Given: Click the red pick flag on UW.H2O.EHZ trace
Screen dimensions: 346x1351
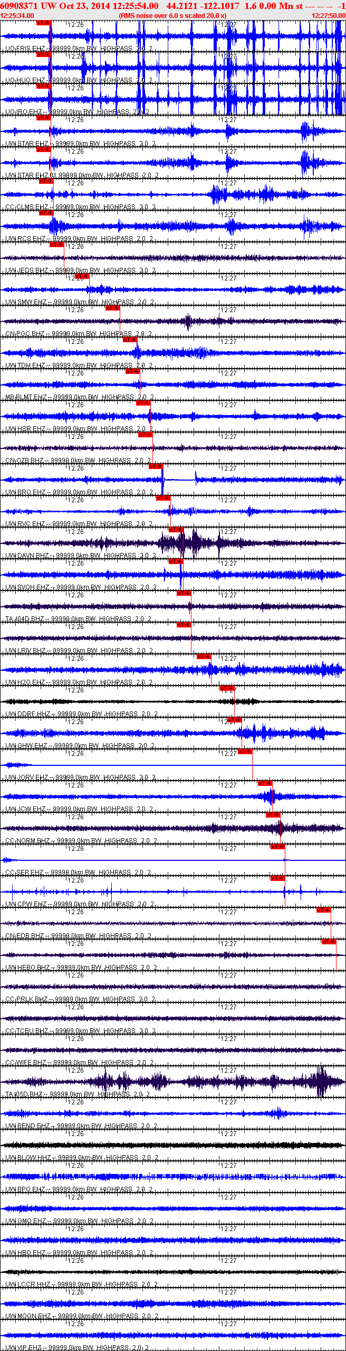Looking at the screenshot, I should [x=204, y=656].
